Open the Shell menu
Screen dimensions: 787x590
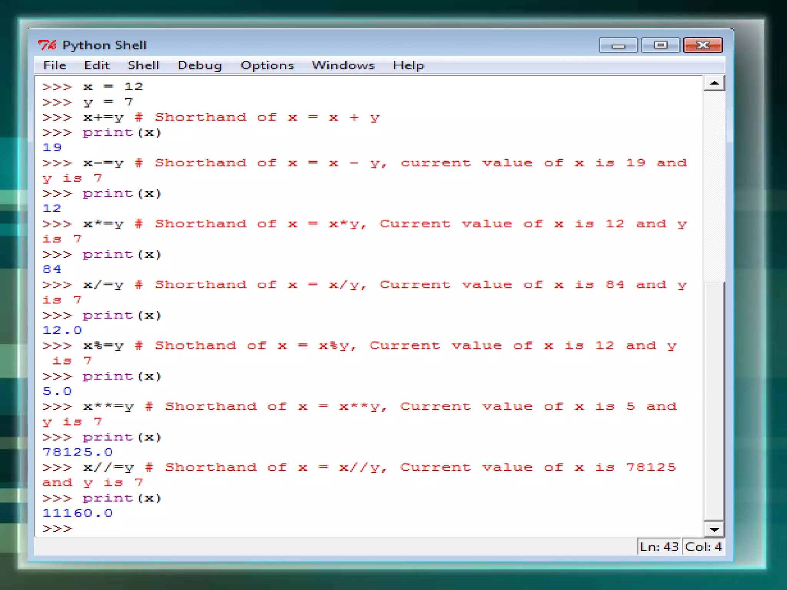coord(143,65)
